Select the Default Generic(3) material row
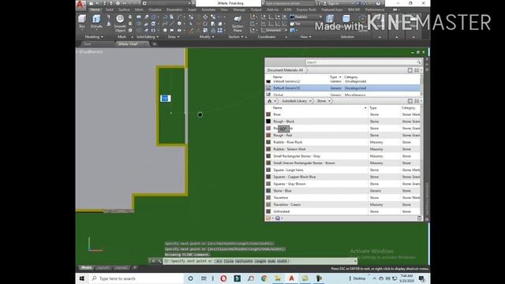The width and height of the screenshot is (505, 284). (x=342, y=88)
